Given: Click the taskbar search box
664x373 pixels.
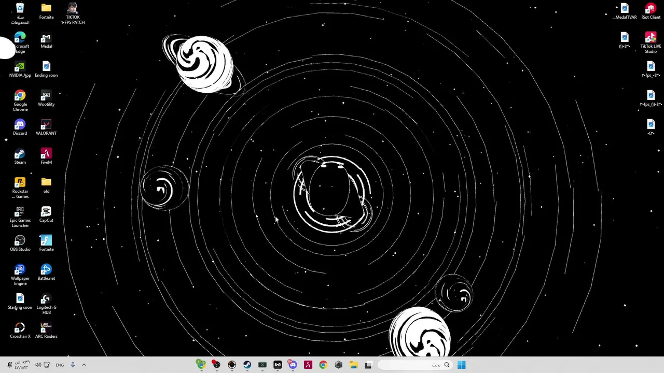Looking at the screenshot, I should coord(416,365).
